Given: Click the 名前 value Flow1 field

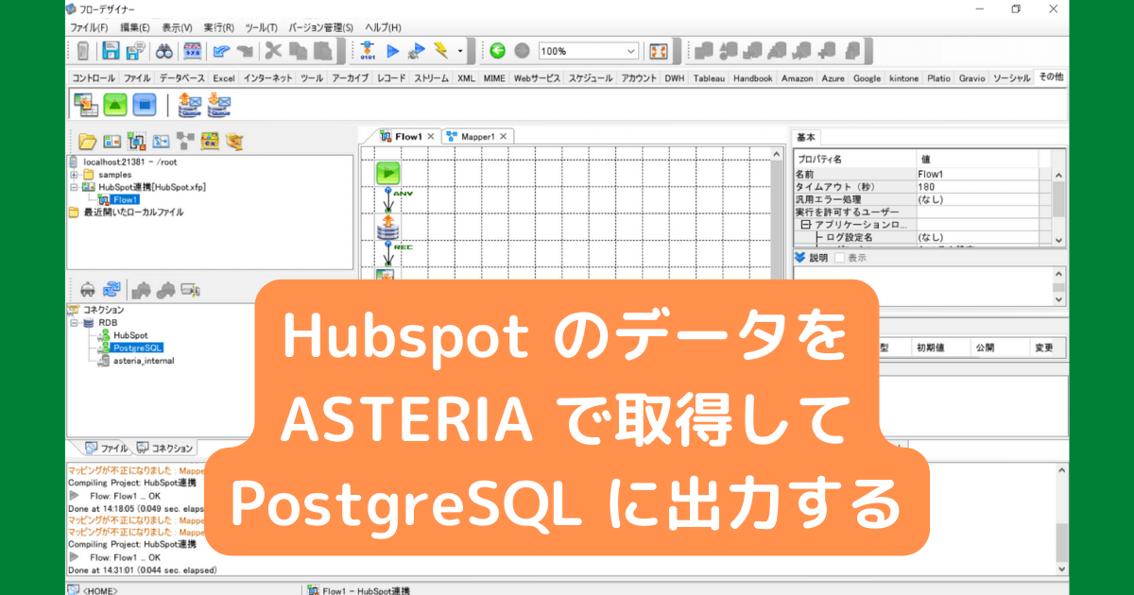Looking at the screenshot, I should point(976,175).
